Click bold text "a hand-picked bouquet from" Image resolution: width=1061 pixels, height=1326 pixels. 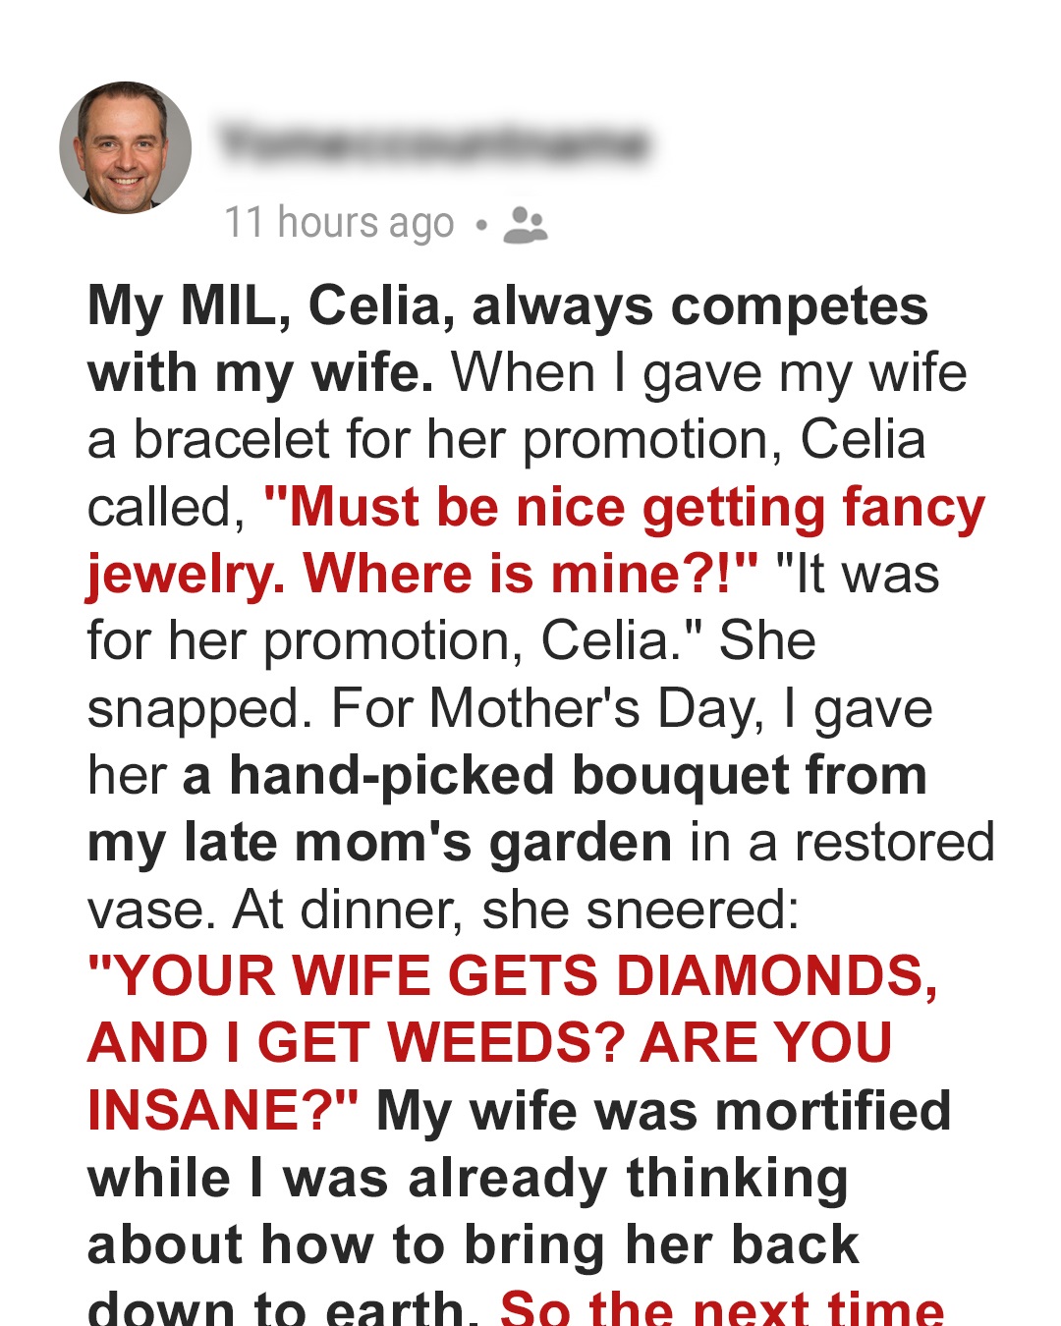[554, 776]
